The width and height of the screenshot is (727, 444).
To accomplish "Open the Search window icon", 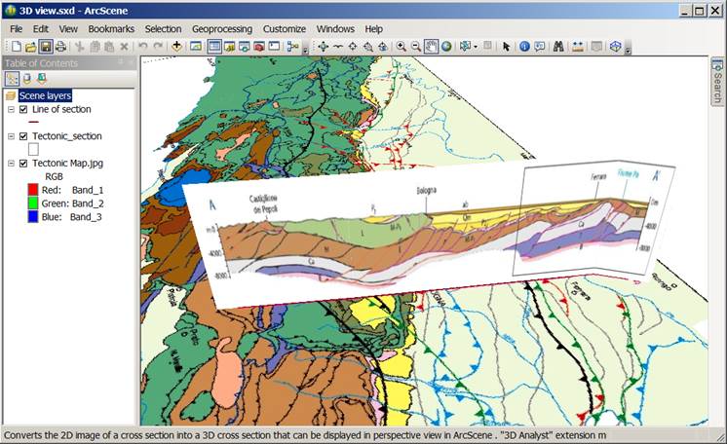I will coord(244,47).
